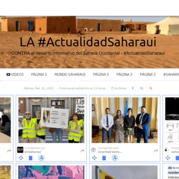Click the YouTube icon beside VIDEOS
The image size is (179, 179).
point(8,75)
